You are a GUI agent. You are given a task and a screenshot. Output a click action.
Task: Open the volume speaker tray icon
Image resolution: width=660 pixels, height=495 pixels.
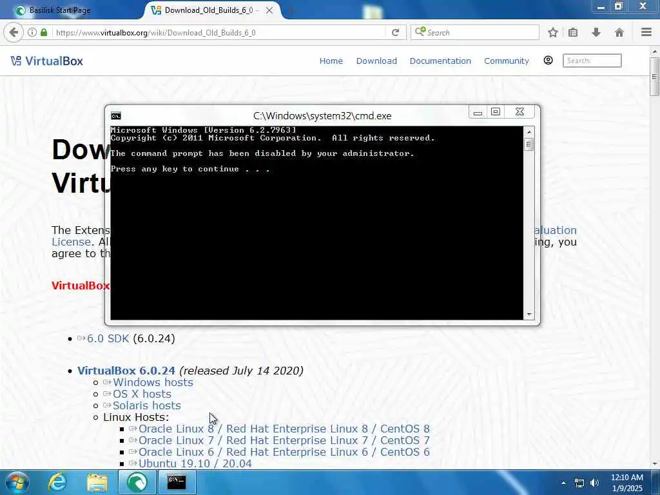point(594,483)
